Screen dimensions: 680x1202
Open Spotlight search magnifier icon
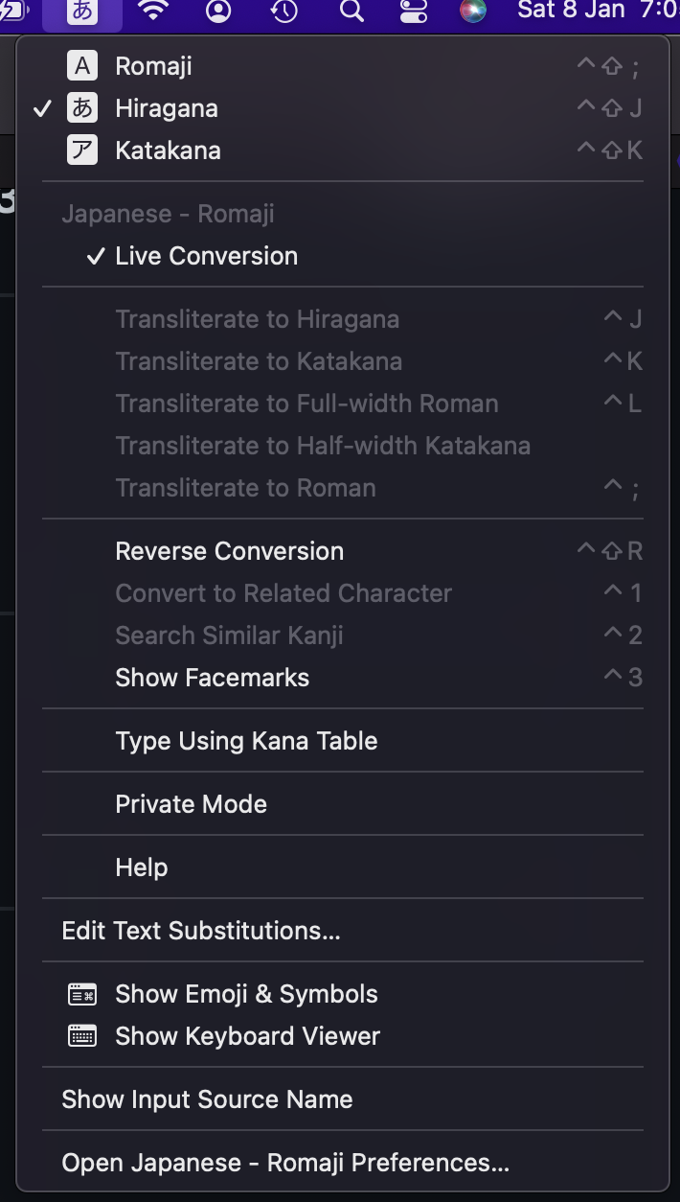[351, 12]
